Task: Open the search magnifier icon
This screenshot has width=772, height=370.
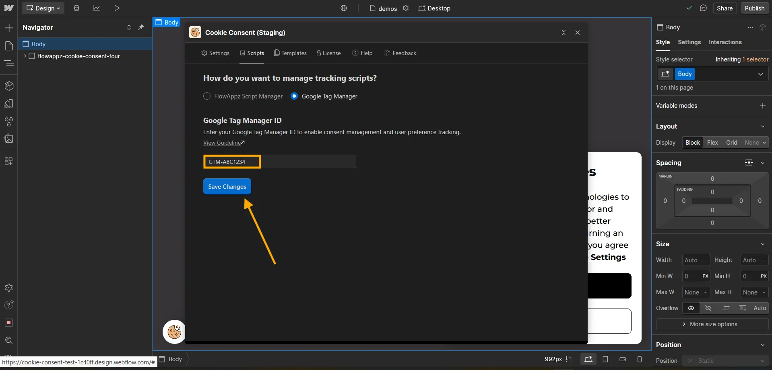Action: pyautogui.click(x=9, y=340)
